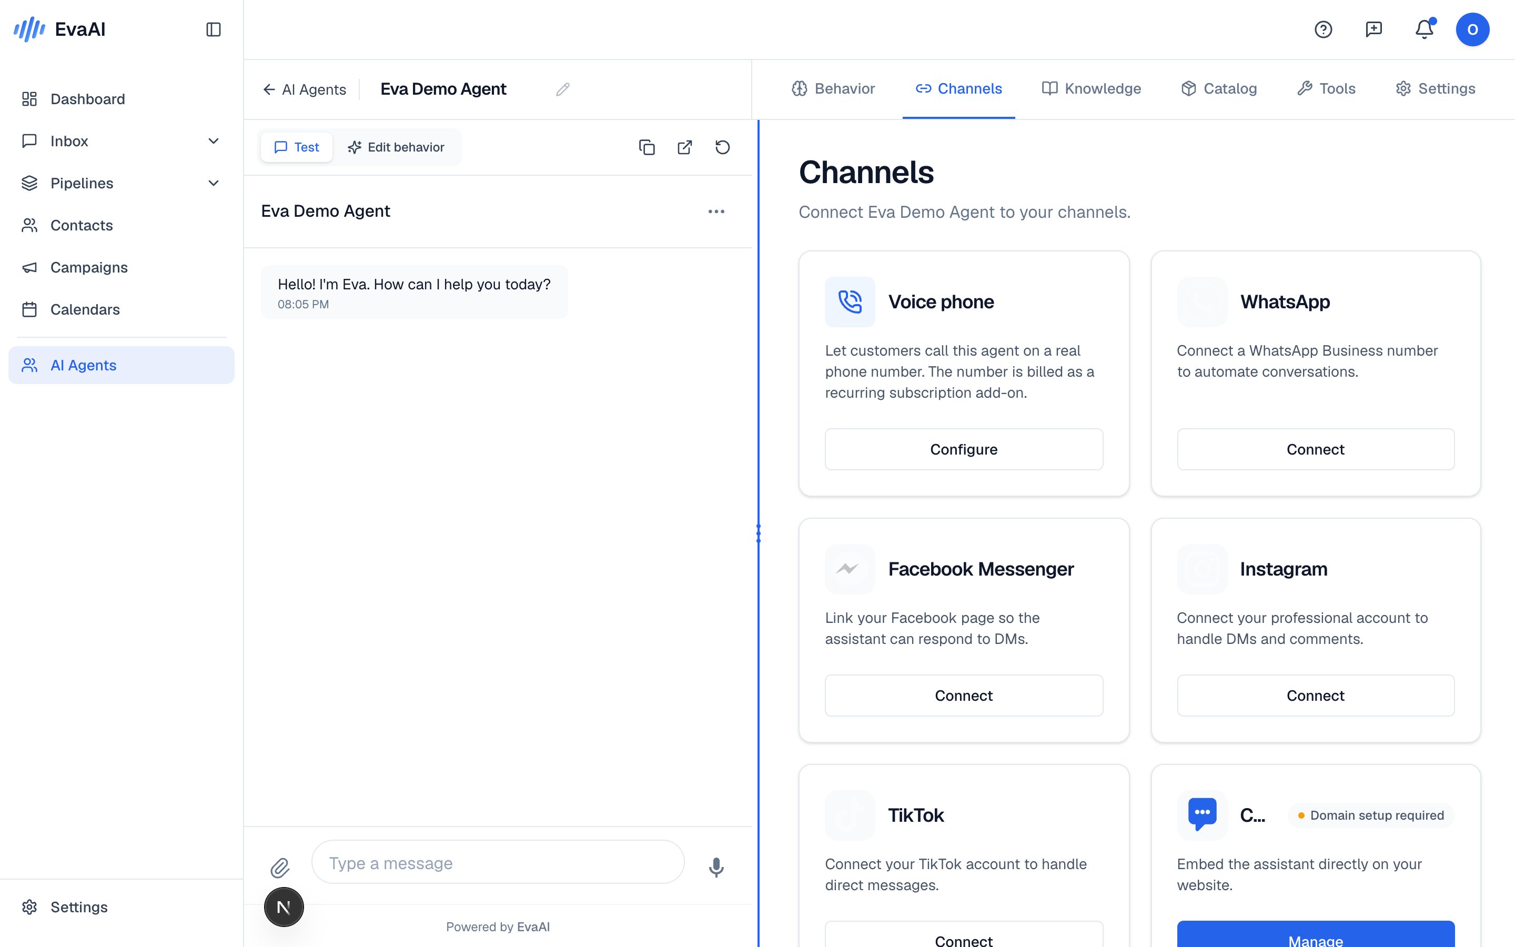Screen dimensions: 1515x947
Task: Open test chat in new window icon
Action: [x=685, y=147]
